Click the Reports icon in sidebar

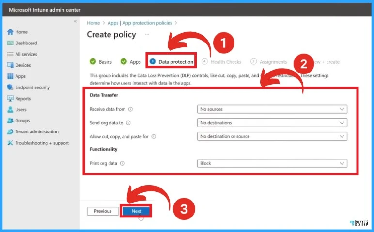click(10, 99)
